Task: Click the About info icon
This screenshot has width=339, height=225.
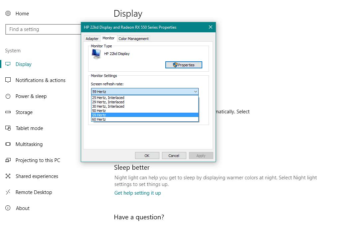Action: click(8, 208)
